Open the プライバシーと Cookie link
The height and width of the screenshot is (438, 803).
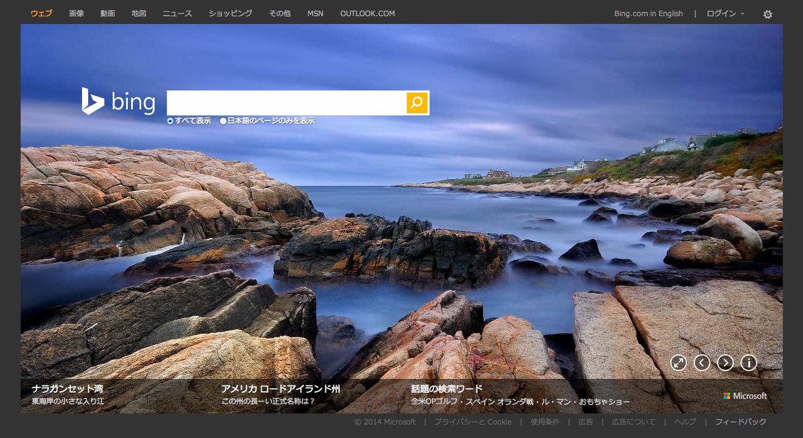(x=473, y=422)
